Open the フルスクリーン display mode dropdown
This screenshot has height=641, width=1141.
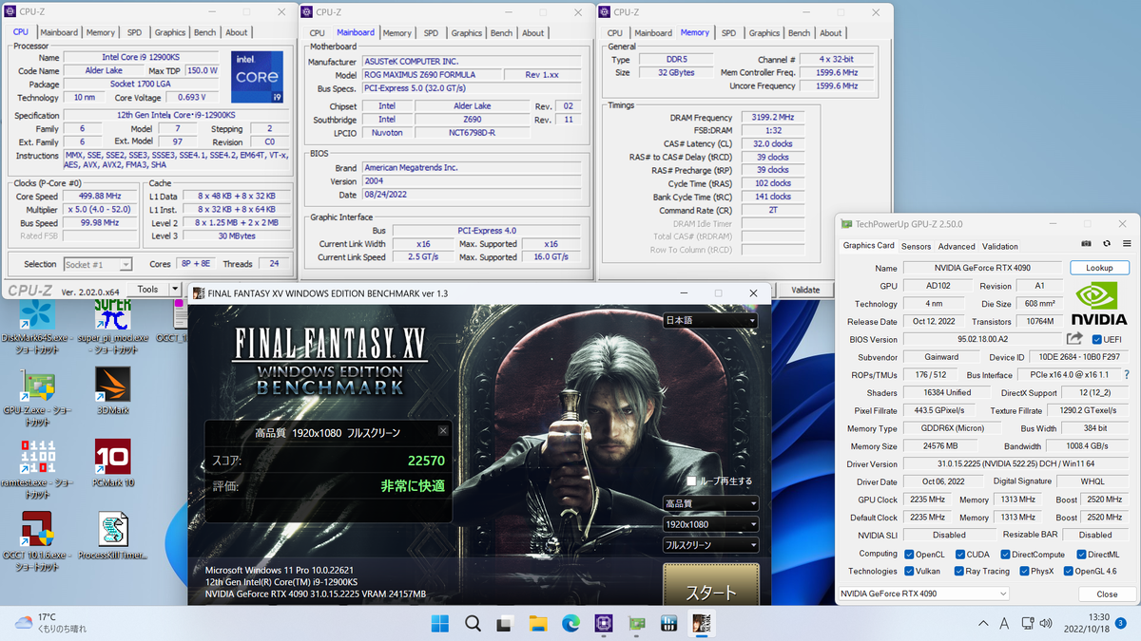tap(710, 545)
